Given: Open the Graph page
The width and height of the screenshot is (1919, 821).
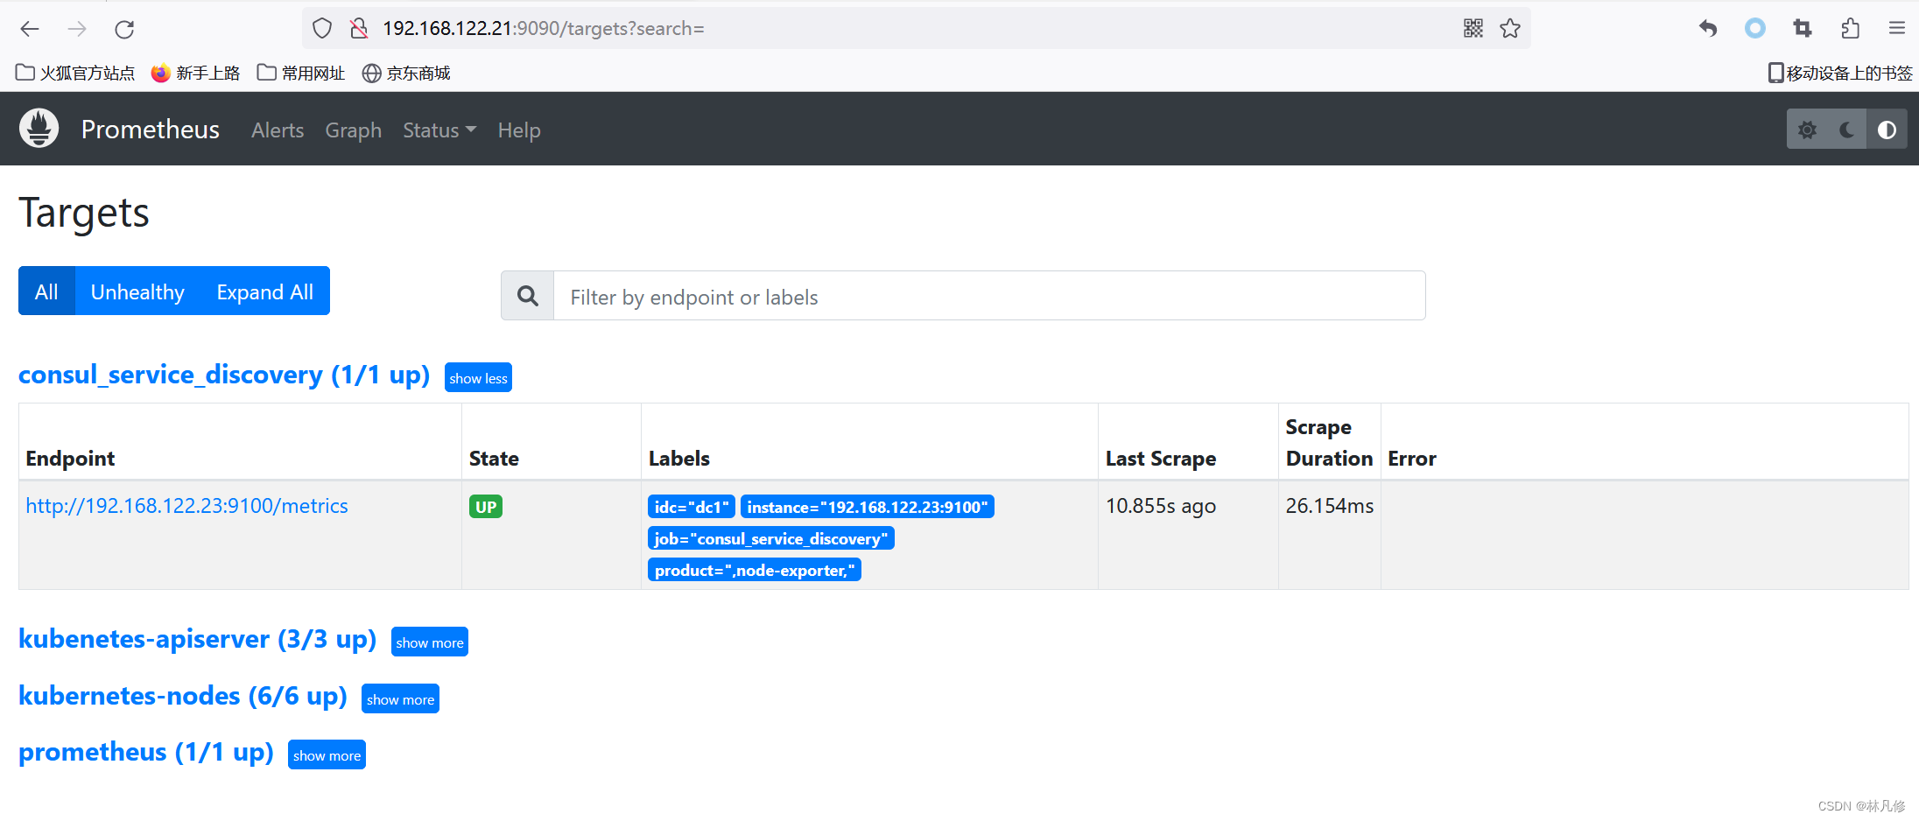Looking at the screenshot, I should tap(354, 130).
